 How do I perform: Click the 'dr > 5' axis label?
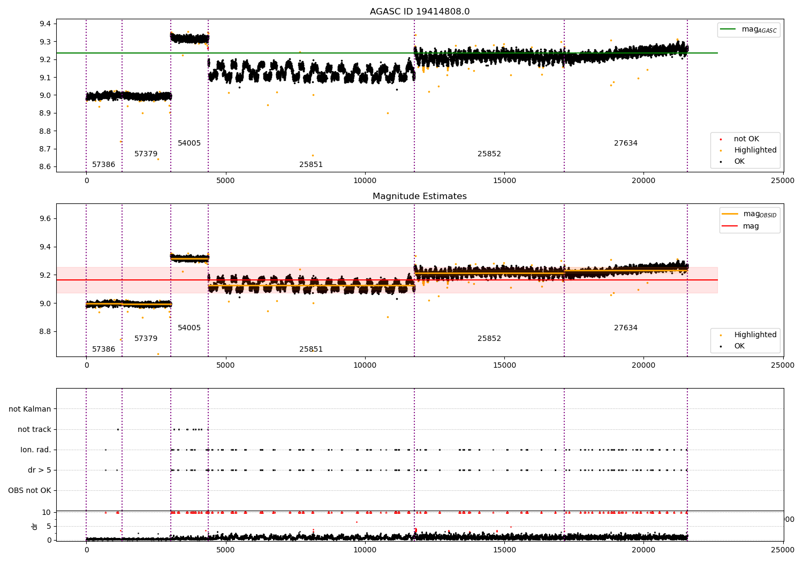40,470
